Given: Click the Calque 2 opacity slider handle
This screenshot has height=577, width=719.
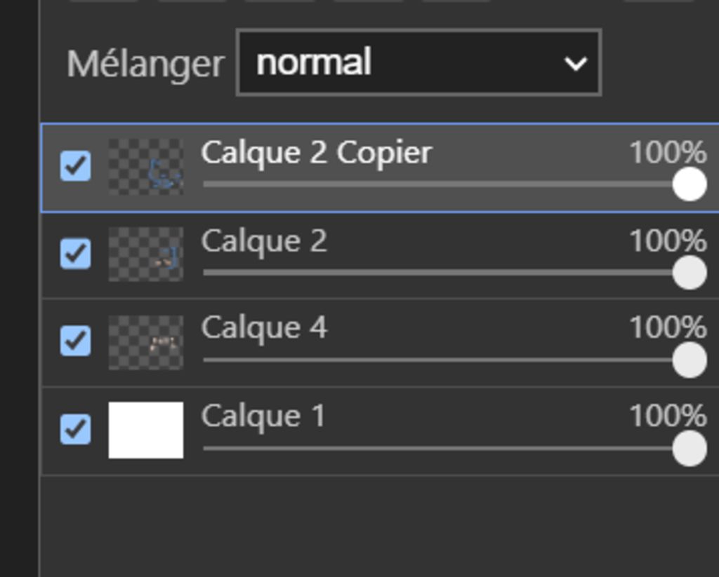Looking at the screenshot, I should click(689, 272).
